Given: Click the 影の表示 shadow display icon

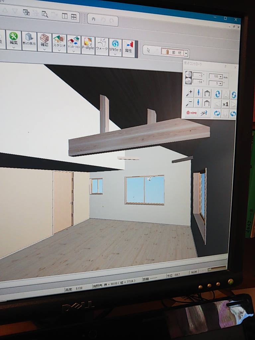Looking at the screenshot, I should pyautogui.click(x=29, y=40).
